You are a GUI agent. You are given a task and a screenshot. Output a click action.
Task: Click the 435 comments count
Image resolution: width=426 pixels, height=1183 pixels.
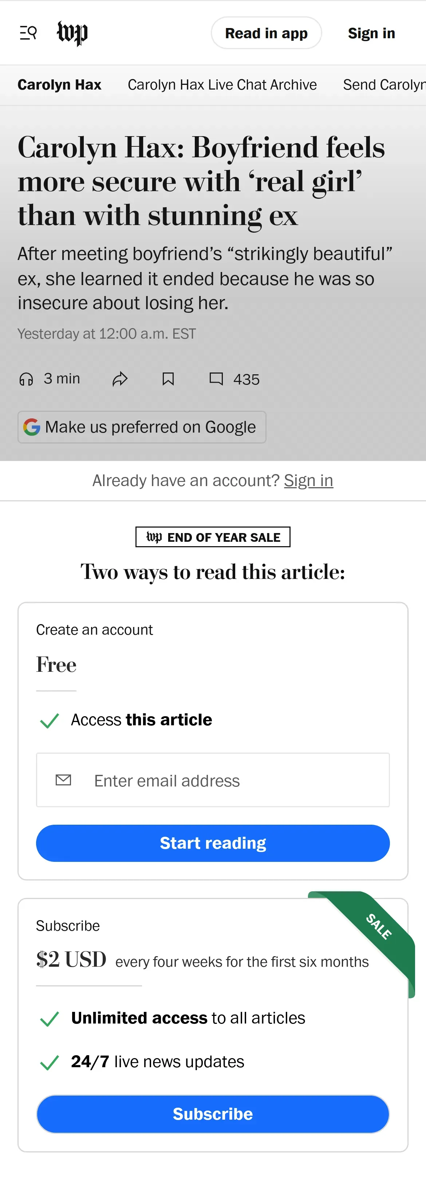pyautogui.click(x=246, y=379)
